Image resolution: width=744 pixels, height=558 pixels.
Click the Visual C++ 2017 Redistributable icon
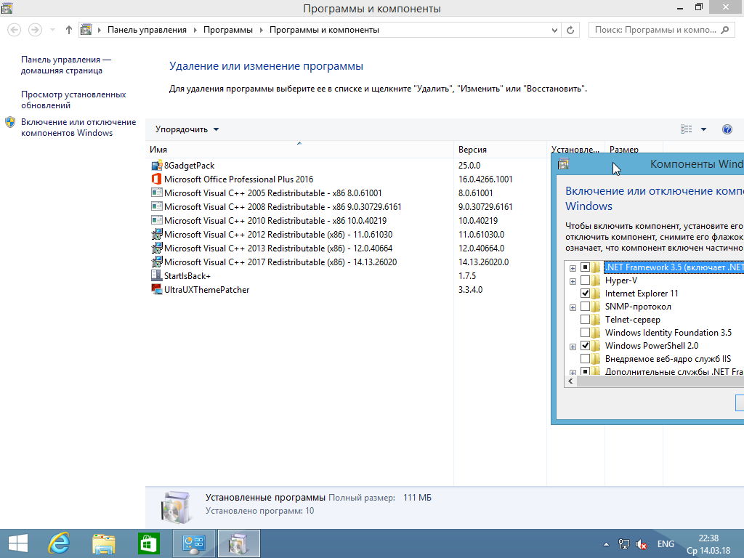point(157,262)
